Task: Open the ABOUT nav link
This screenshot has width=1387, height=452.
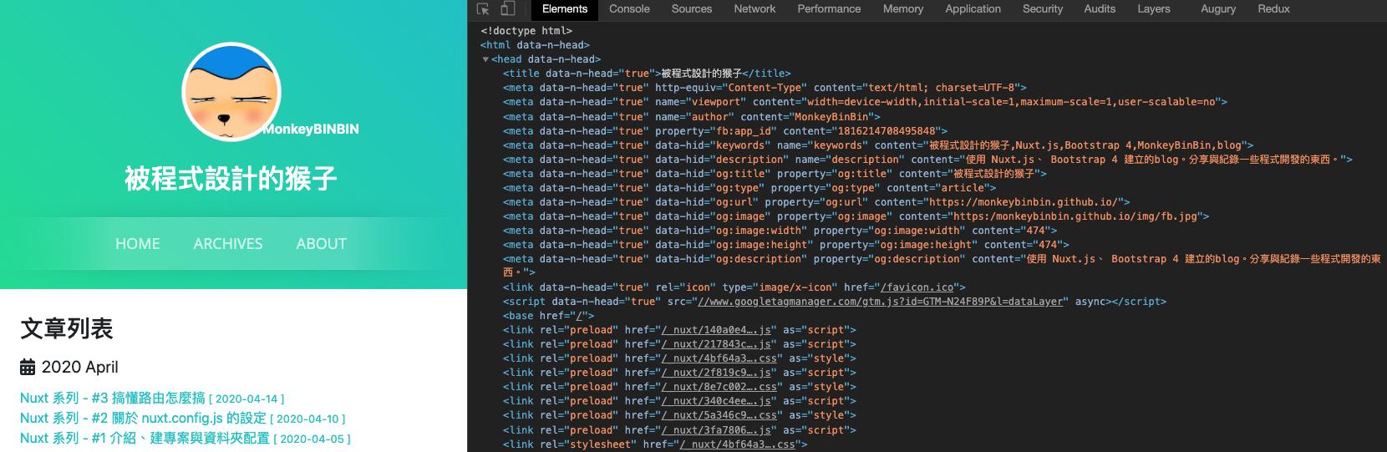Action: click(321, 244)
